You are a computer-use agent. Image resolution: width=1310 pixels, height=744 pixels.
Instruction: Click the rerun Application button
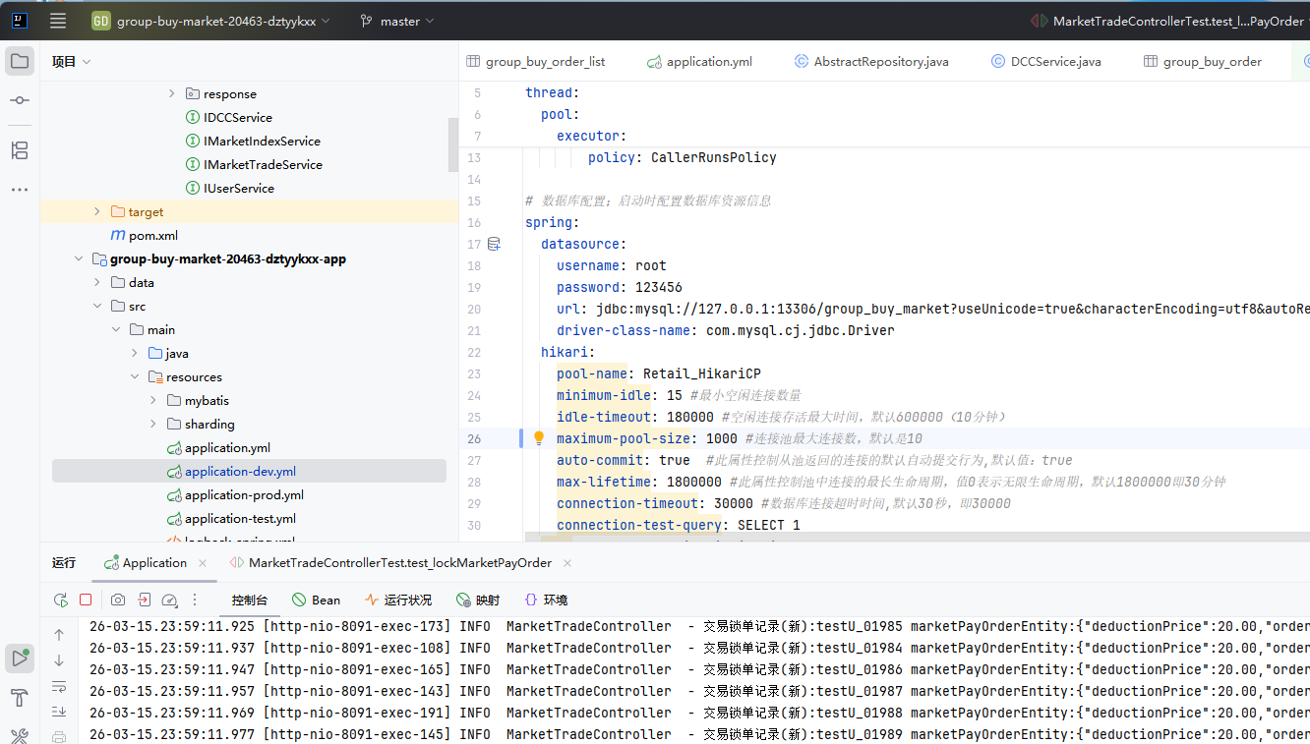coord(61,600)
